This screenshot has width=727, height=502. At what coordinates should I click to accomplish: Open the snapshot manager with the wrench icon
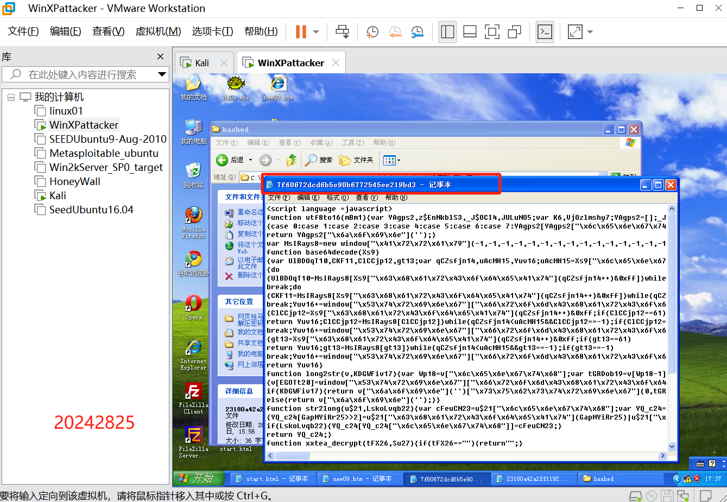coord(417,32)
